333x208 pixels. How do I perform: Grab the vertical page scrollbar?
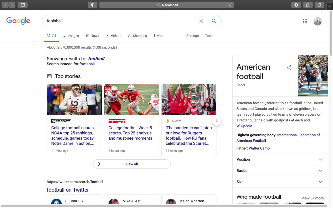[x=331, y=34]
